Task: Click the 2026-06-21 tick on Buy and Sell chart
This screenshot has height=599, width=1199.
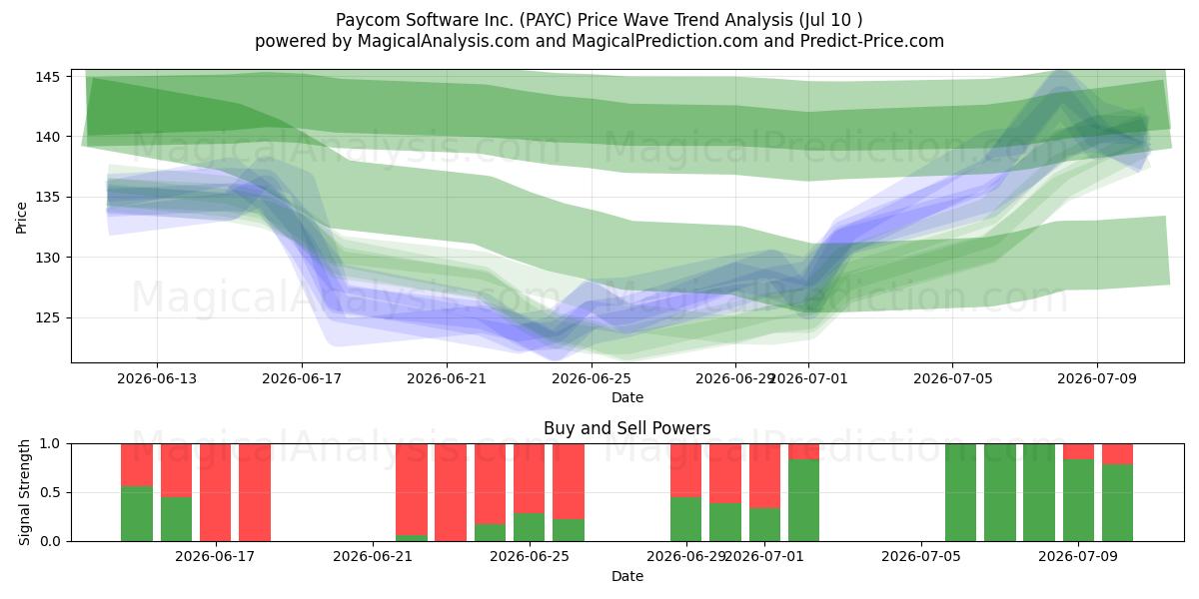Action: pos(372,557)
